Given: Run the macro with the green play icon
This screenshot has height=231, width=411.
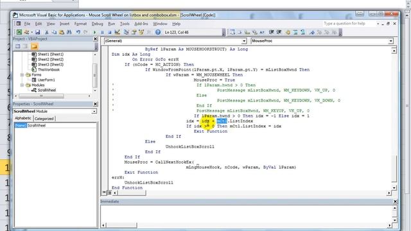Looking at the screenshot, I should [x=94, y=32].
